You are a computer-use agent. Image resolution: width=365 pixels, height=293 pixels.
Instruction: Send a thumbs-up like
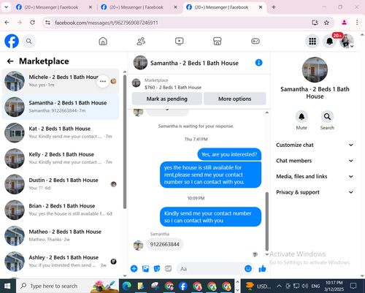pyautogui.click(x=262, y=269)
